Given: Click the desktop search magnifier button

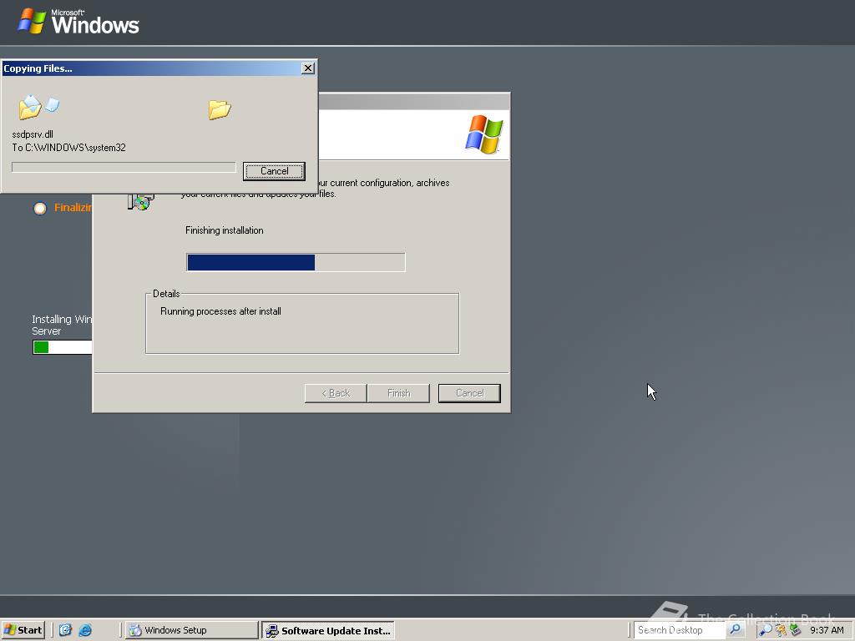Looking at the screenshot, I should pos(735,629).
